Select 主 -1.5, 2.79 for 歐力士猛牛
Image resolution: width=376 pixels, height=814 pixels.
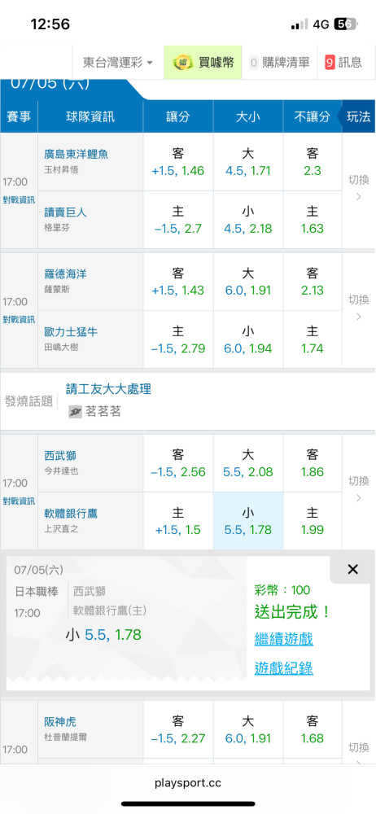point(178,339)
